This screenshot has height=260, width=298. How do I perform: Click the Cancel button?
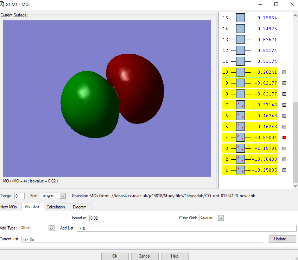point(144,256)
